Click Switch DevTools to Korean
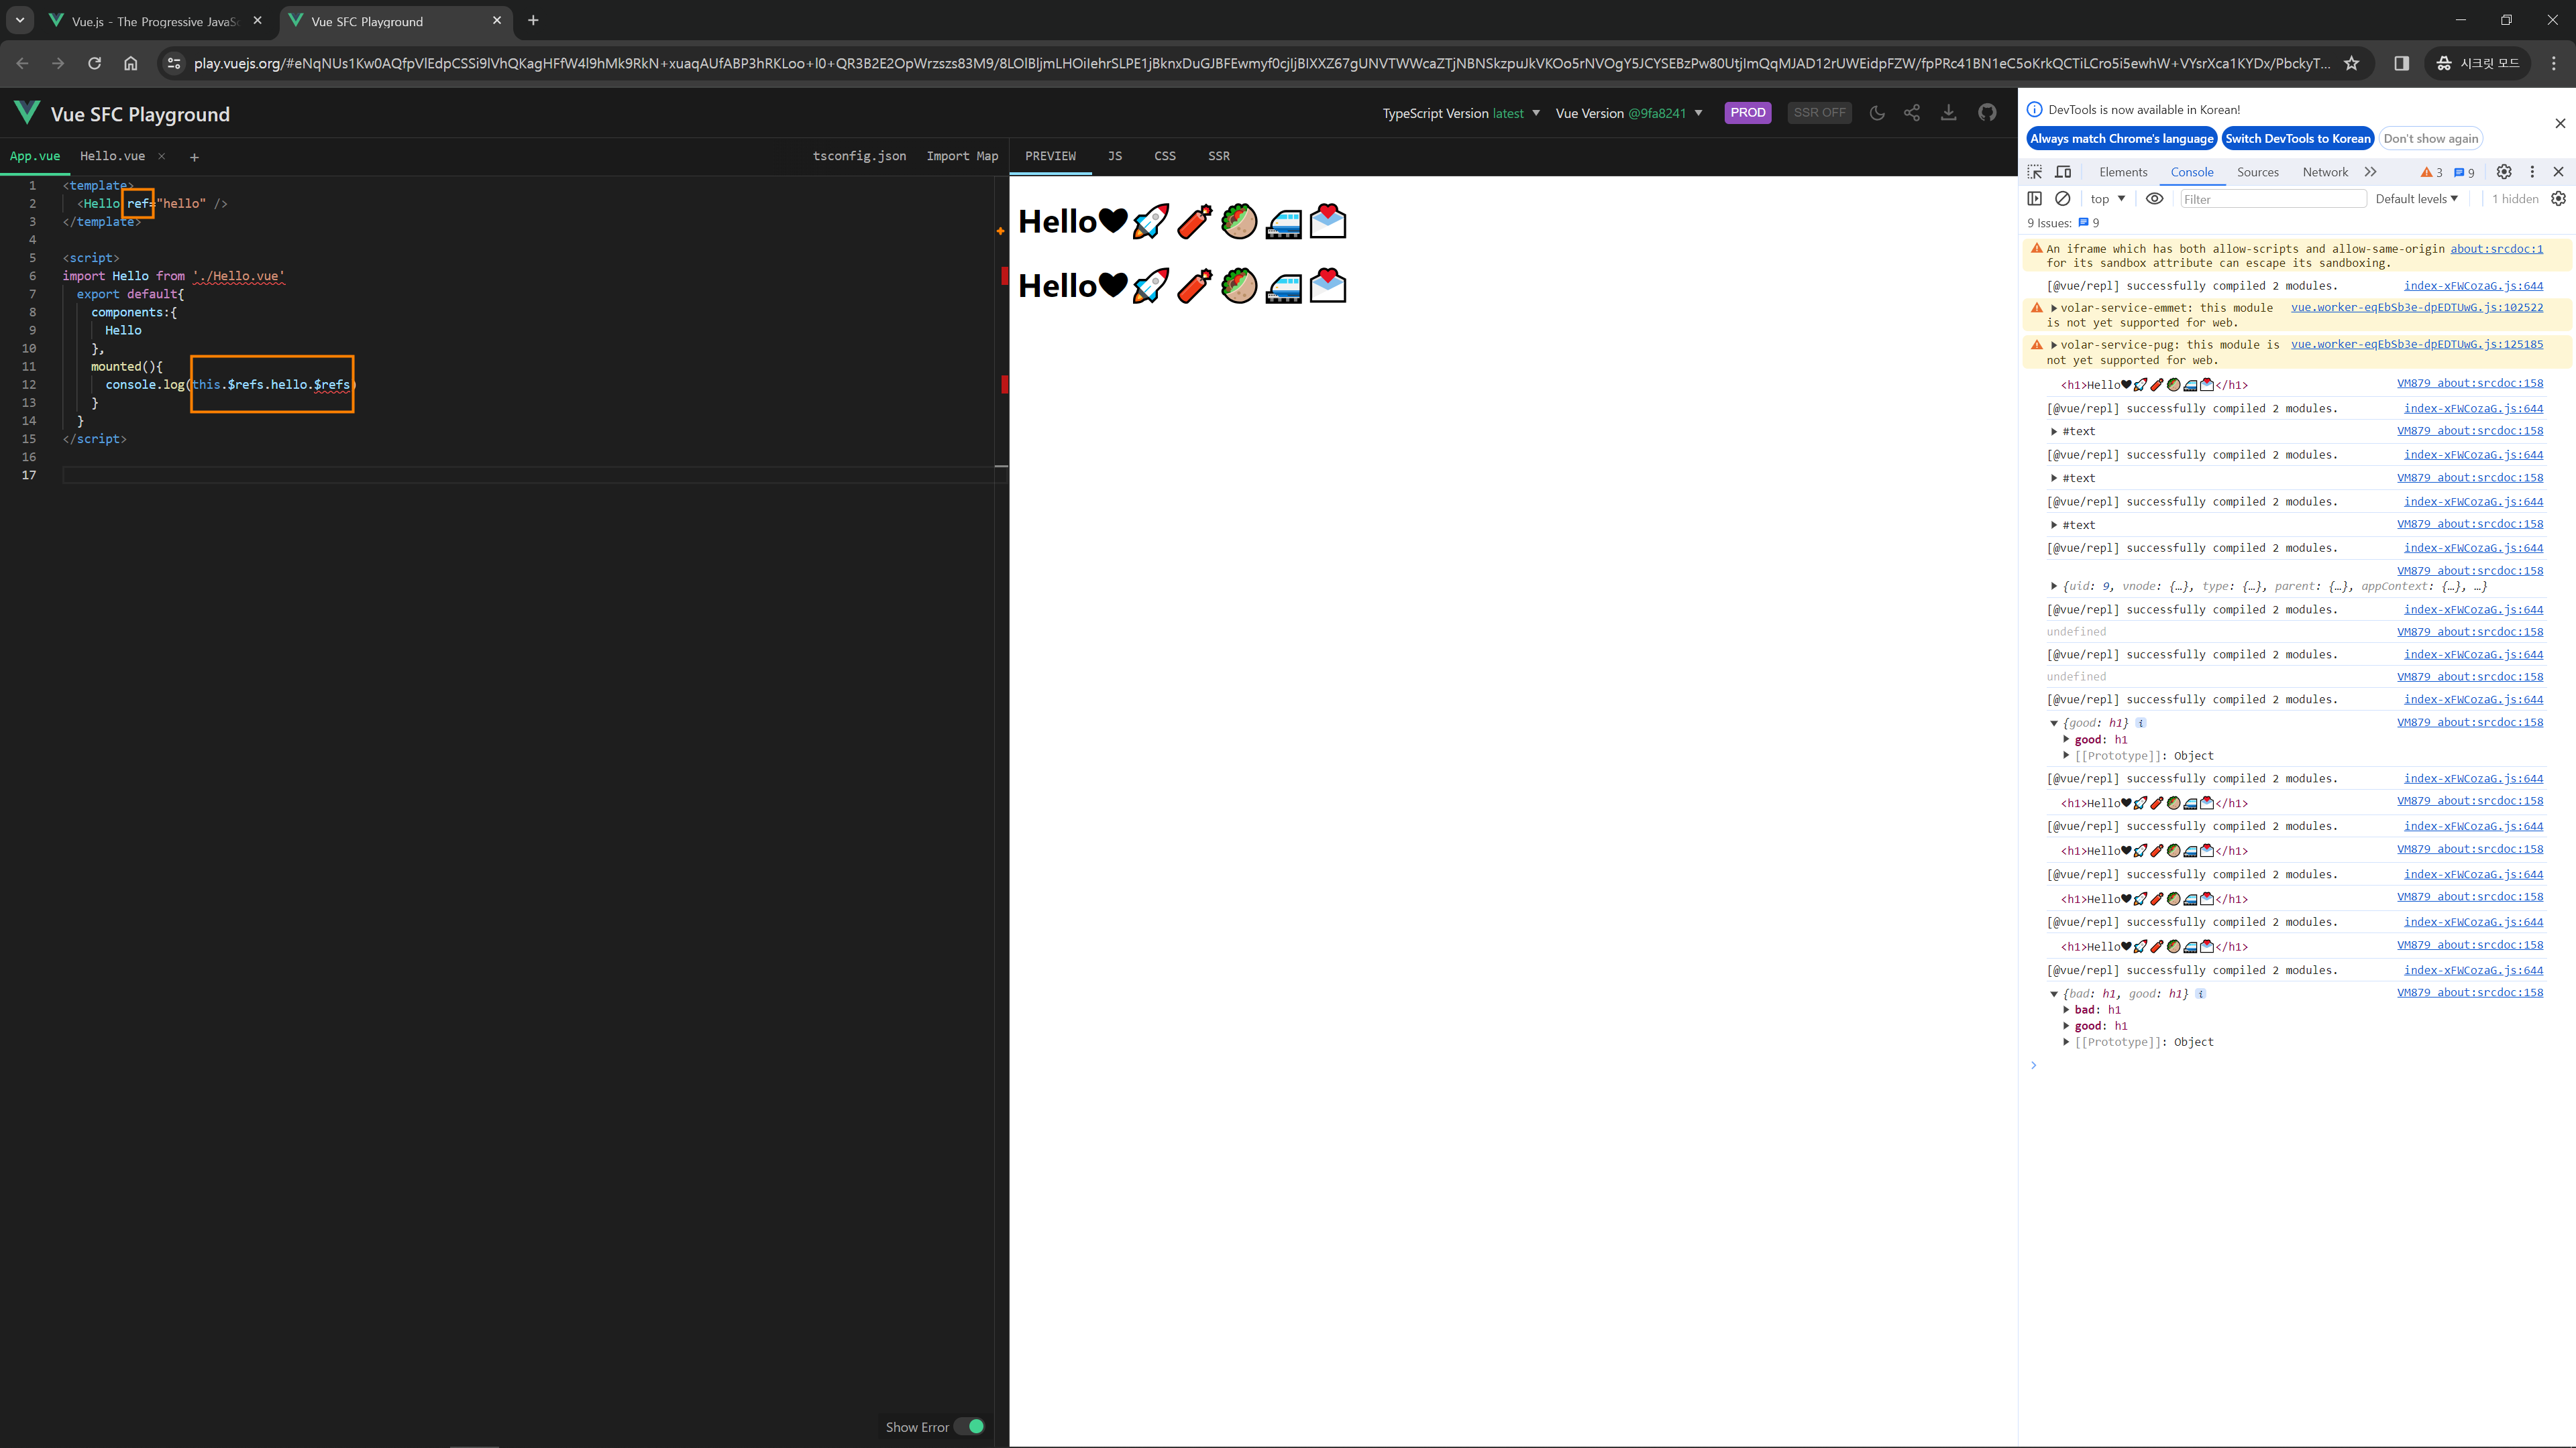Viewport: 2576px width, 1448px height. point(2297,139)
